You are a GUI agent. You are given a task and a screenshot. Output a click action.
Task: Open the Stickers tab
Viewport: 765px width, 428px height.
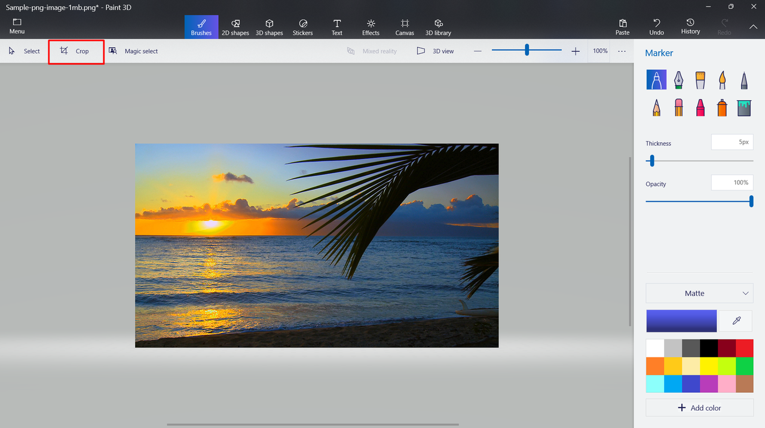pos(302,27)
